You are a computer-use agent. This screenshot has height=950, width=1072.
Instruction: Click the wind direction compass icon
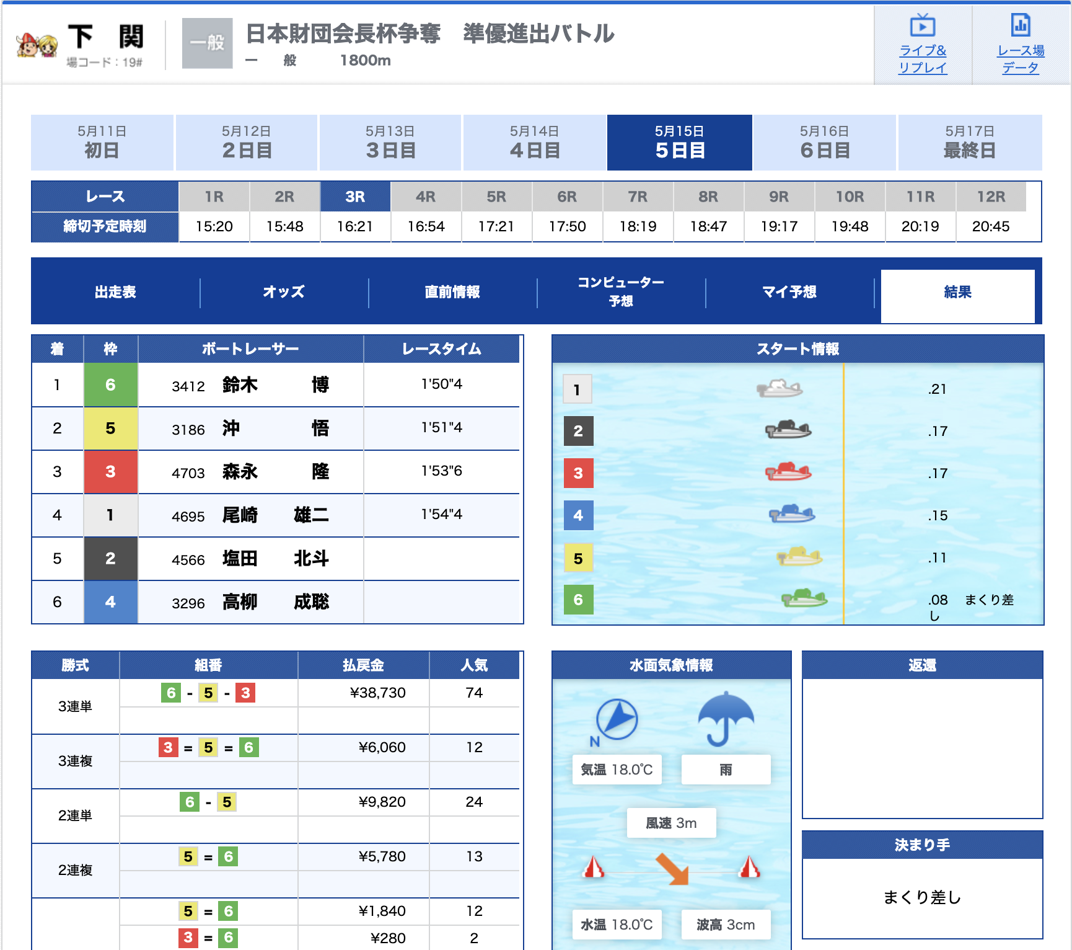617,719
